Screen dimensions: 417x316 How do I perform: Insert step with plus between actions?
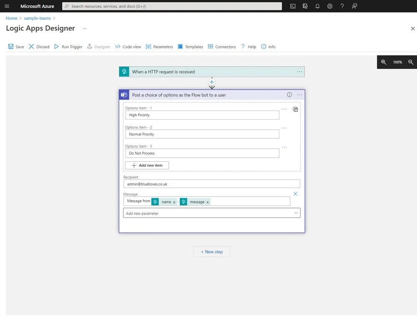[x=212, y=82]
